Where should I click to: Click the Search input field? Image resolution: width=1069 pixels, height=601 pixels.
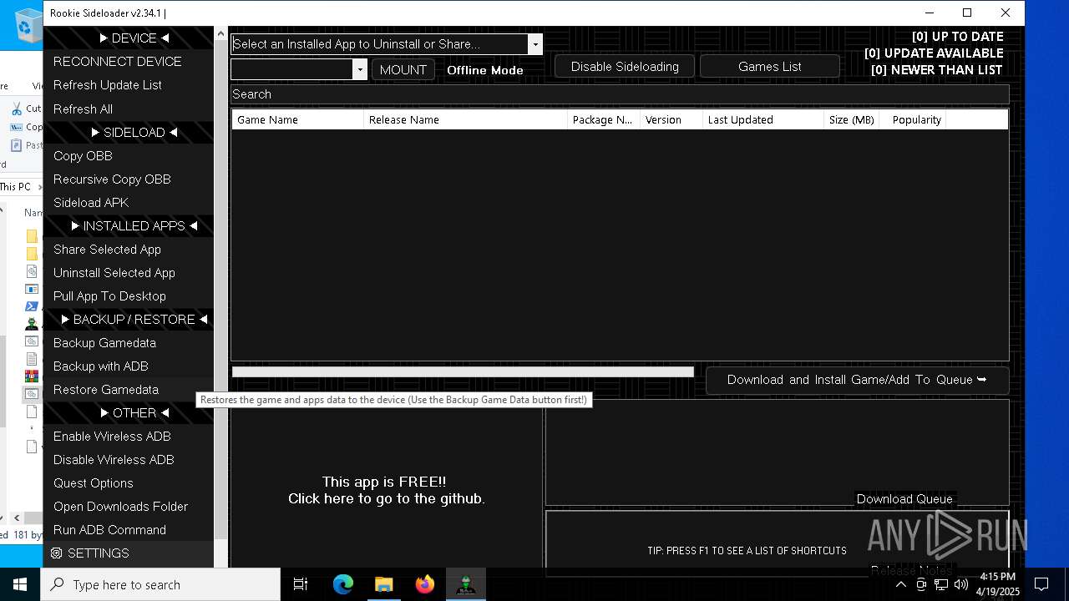click(x=620, y=94)
